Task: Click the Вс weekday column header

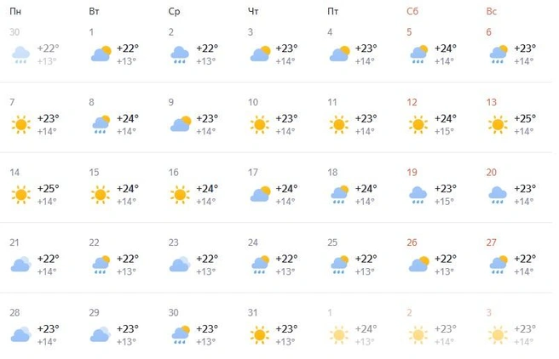Action: click(x=492, y=11)
